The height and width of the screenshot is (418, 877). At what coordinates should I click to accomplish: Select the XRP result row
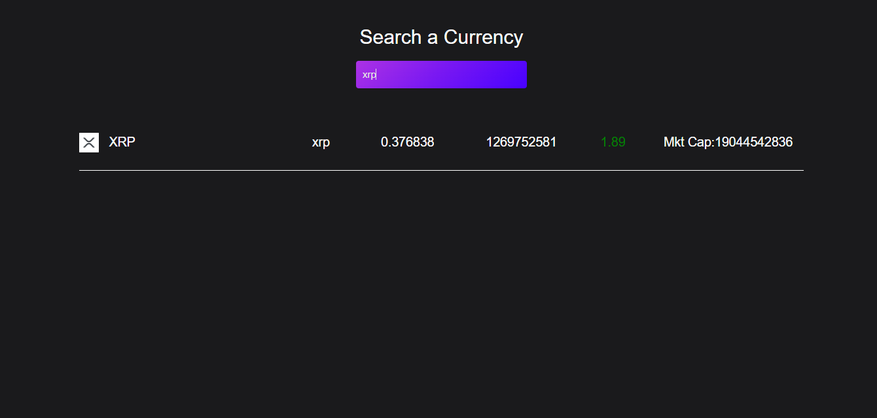tap(441, 142)
